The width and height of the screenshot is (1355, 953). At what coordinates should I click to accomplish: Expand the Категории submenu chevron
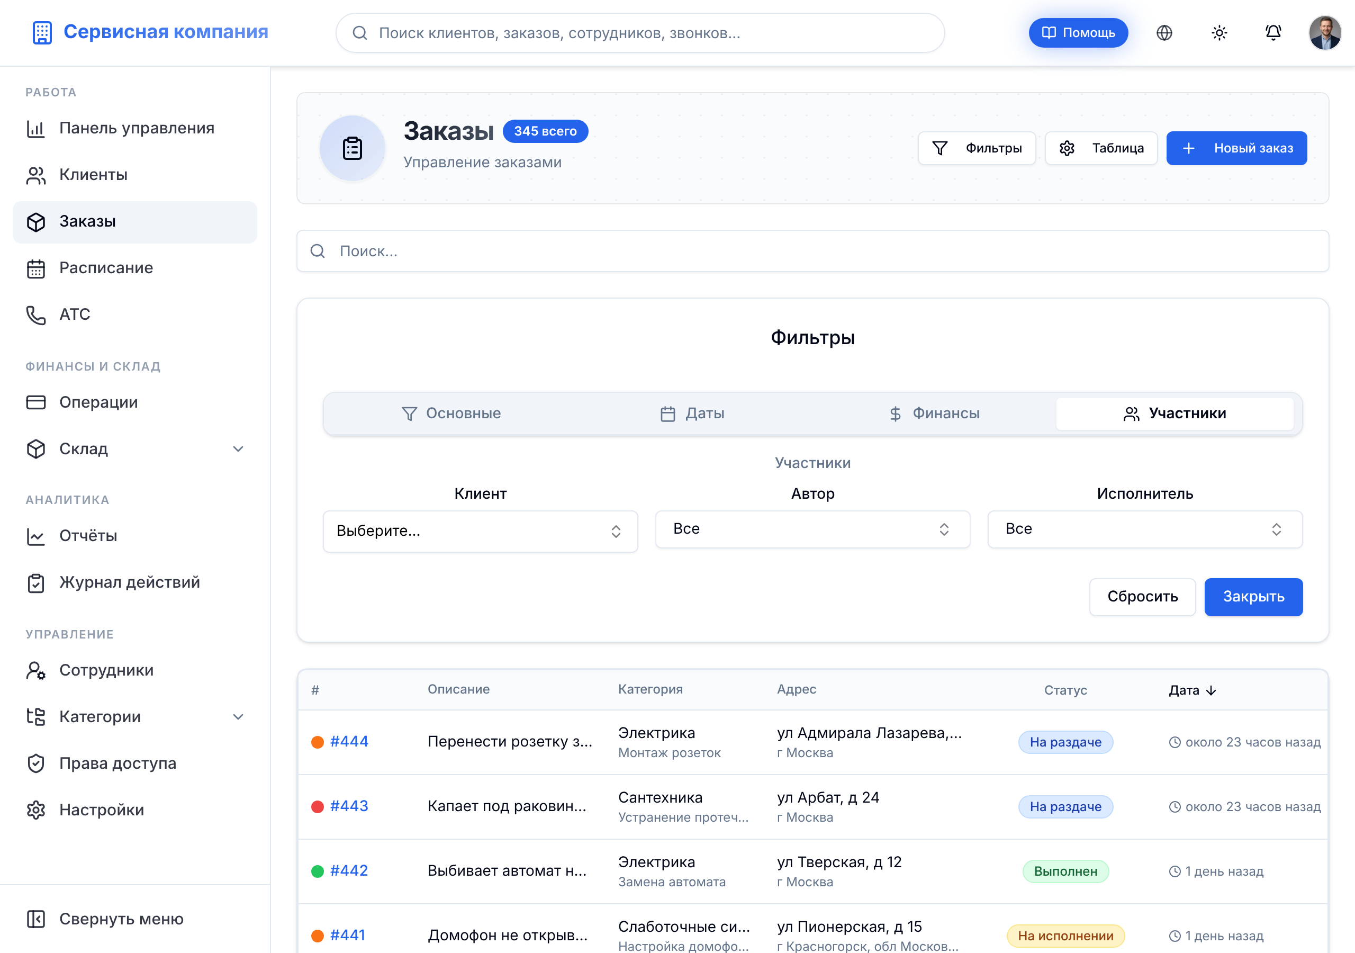238,717
